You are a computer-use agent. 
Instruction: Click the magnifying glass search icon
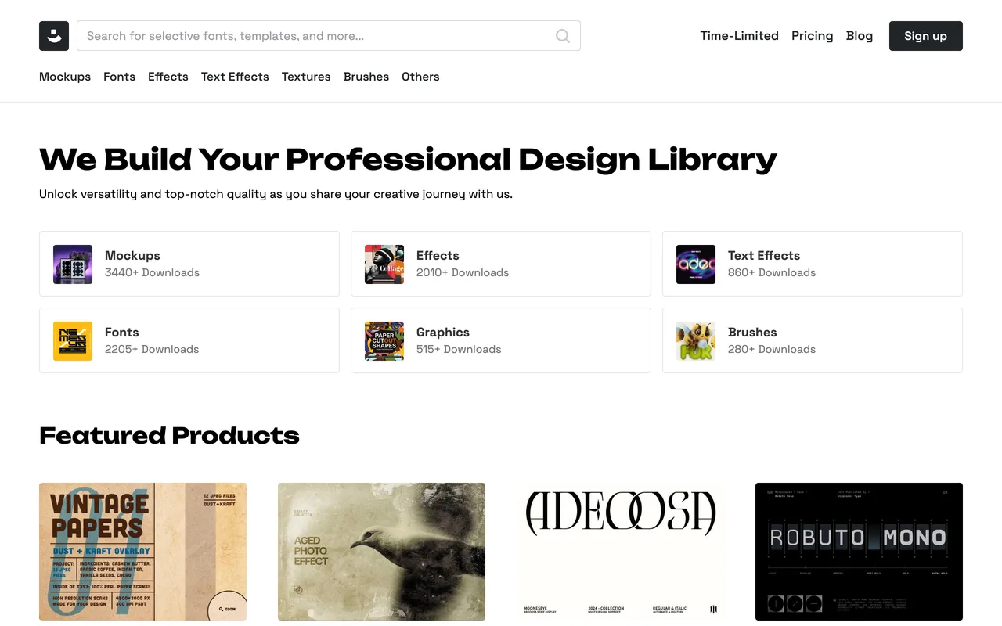(x=563, y=36)
